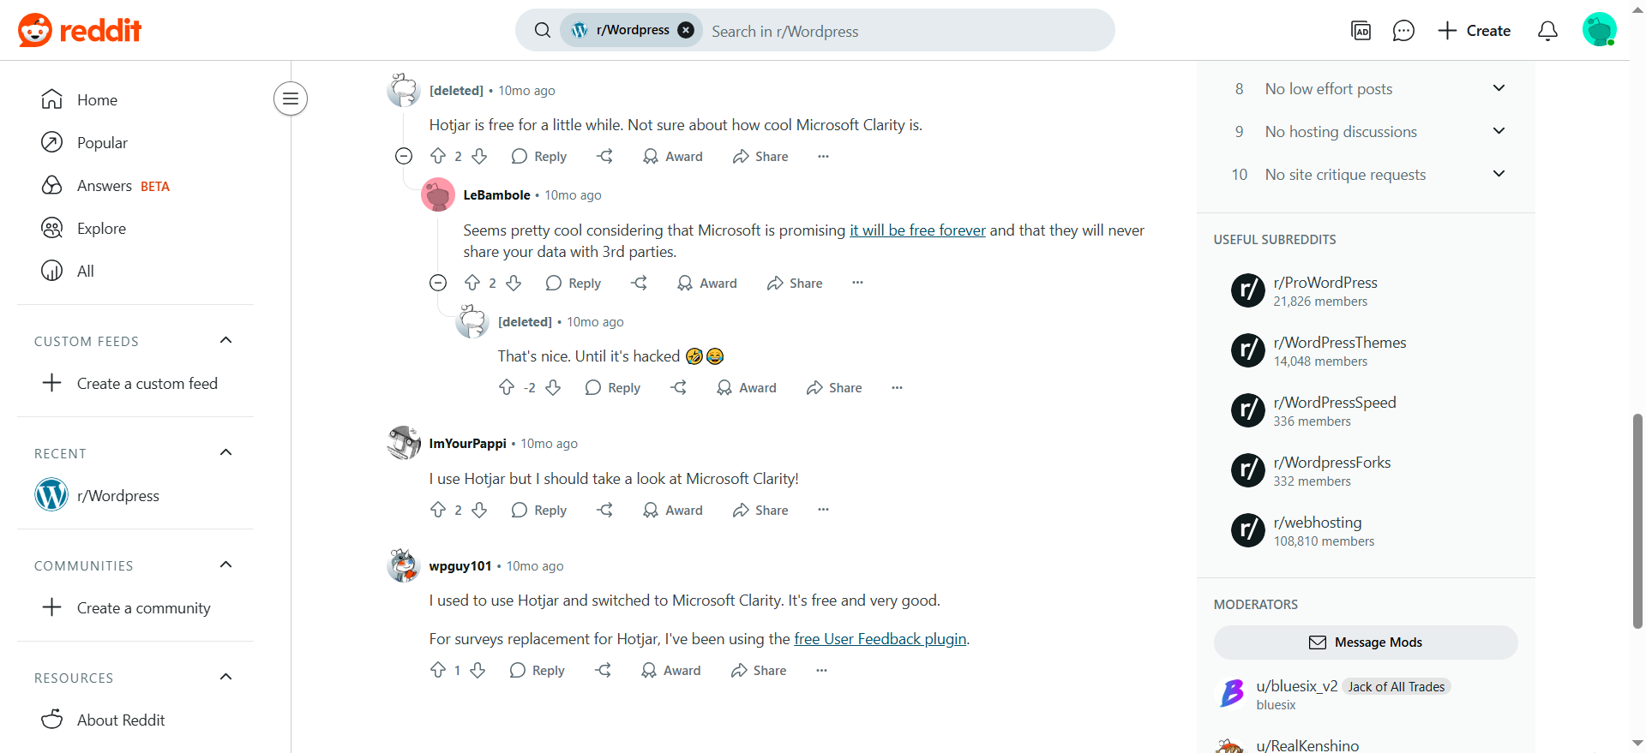Collapse the CUSTOM FEEDS section
The width and height of the screenshot is (1646, 753).
pyautogui.click(x=225, y=340)
